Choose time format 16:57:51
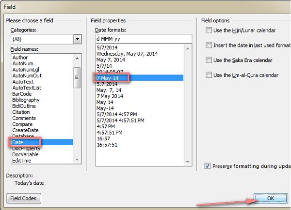 coord(140,145)
